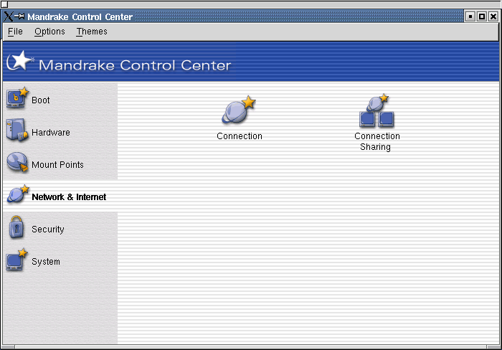The height and width of the screenshot is (350, 502).
Task: Click the X window menu icon in title bar
Action: click(x=9, y=16)
